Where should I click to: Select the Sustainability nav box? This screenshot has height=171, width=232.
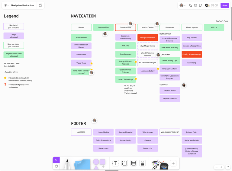point(125,27)
